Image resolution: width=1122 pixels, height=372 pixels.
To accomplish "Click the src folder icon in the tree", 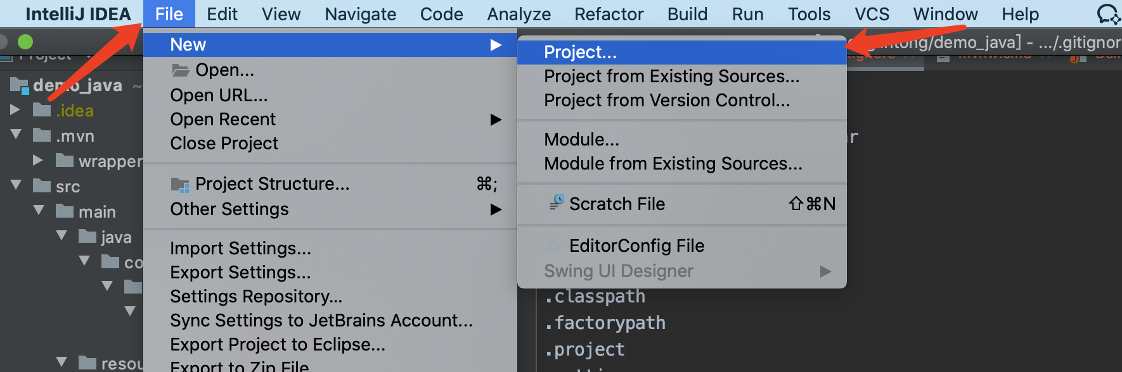I will click(x=42, y=186).
